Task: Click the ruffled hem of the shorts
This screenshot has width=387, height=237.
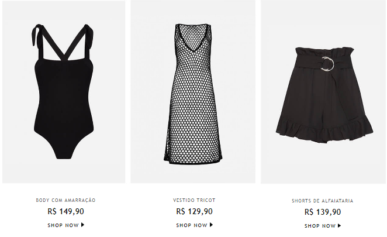Action: click(324, 130)
